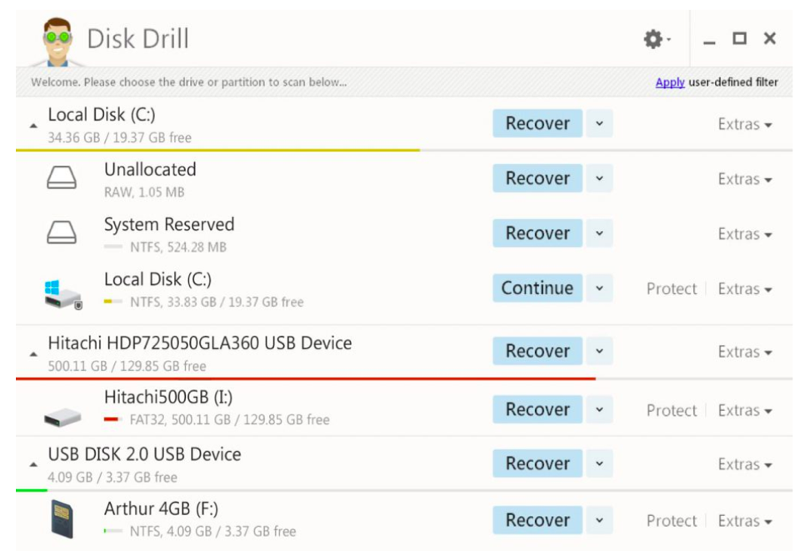Image resolution: width=795 pixels, height=551 pixels.
Task: Select the USB DISK 2.0 USB Device title
Action: (x=144, y=454)
